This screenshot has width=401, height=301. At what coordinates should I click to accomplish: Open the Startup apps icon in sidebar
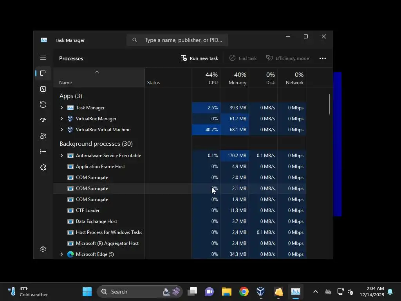pos(43,120)
